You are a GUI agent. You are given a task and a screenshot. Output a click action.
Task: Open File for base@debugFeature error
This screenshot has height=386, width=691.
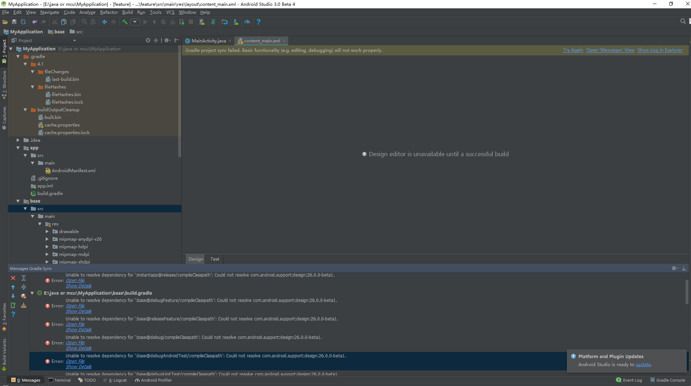pyautogui.click(x=75, y=306)
